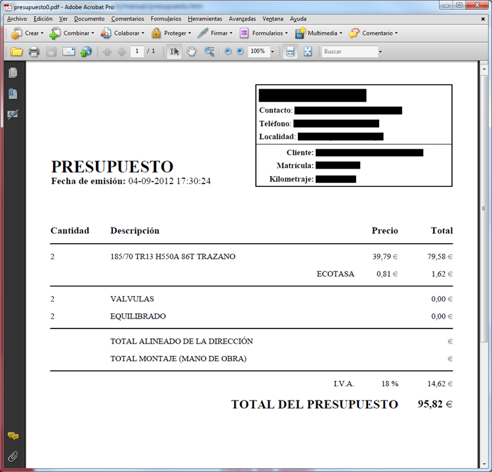Open the Colaborar dropdown menu
This screenshot has height=472, width=492.
[x=123, y=33]
